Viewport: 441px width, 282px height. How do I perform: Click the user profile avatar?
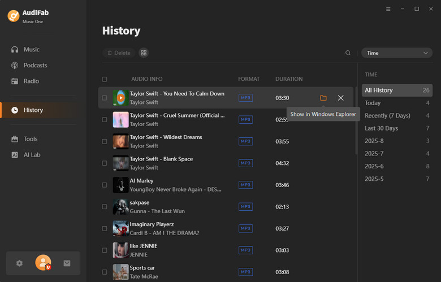pos(43,263)
